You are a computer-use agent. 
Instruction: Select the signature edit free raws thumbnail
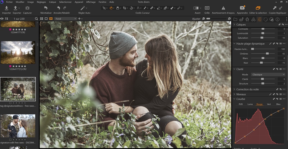pos(18,126)
